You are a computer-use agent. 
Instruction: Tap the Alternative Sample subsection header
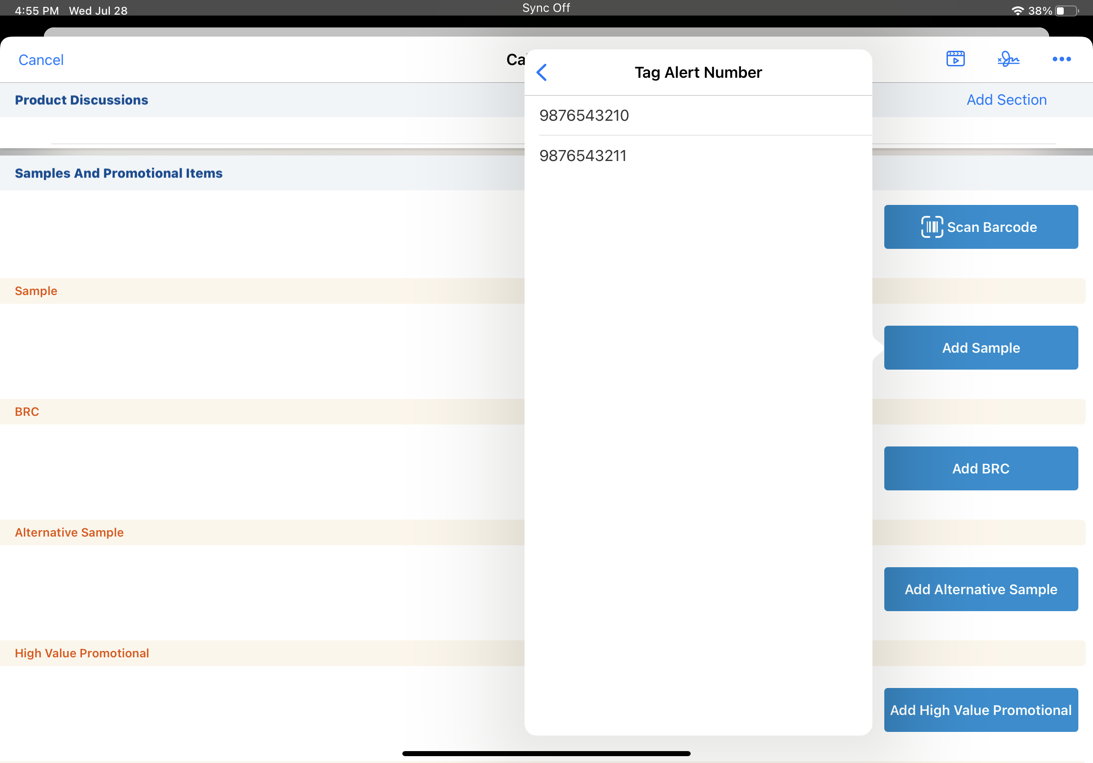[69, 532]
